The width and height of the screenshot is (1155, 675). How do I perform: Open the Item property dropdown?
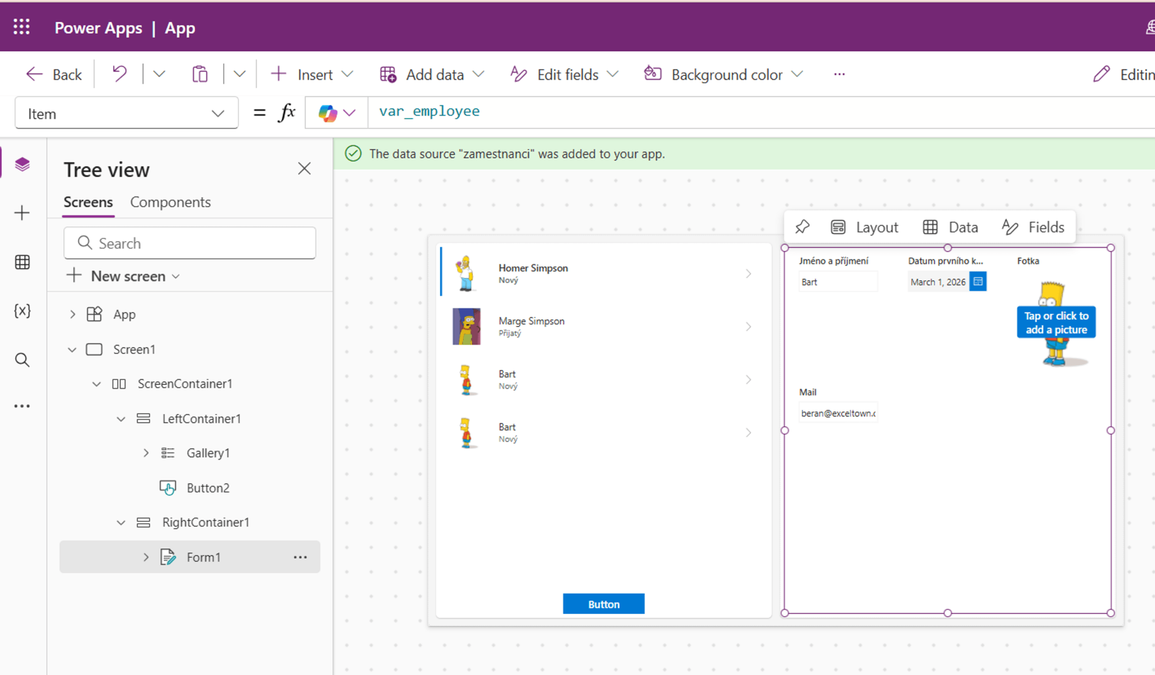pyautogui.click(x=126, y=113)
